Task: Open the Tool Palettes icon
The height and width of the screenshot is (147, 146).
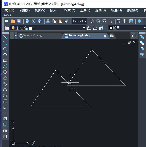Action: click(x=131, y=21)
